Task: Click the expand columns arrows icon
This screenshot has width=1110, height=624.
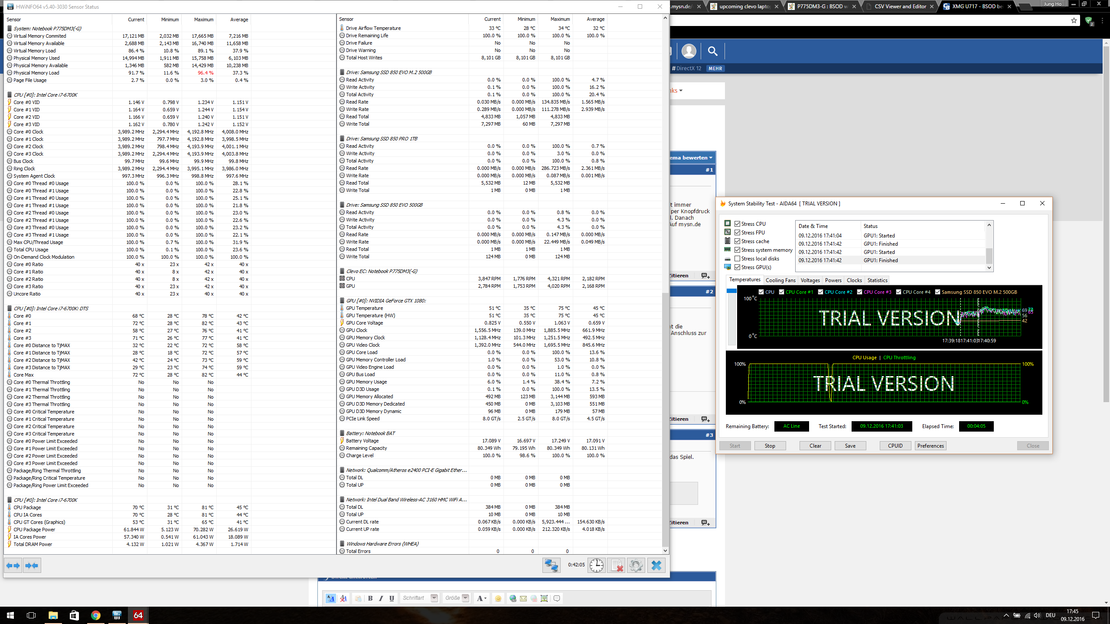Action: point(13,565)
